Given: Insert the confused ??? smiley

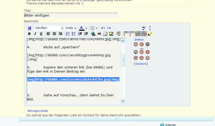Looking at the screenshot, I should 142,51.
